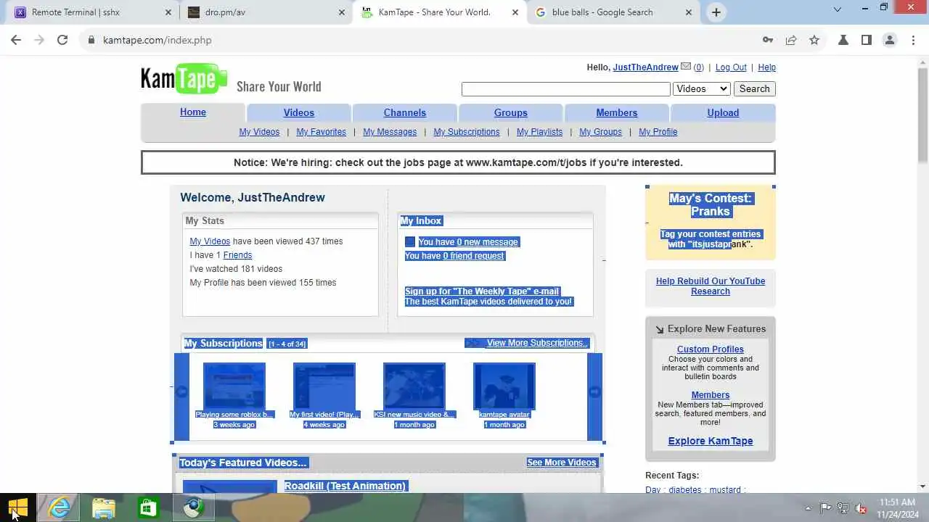This screenshot has width=929, height=522.
Task: Go back using browser back arrow
Action: click(x=16, y=40)
